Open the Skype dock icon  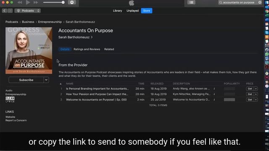[267, 33]
